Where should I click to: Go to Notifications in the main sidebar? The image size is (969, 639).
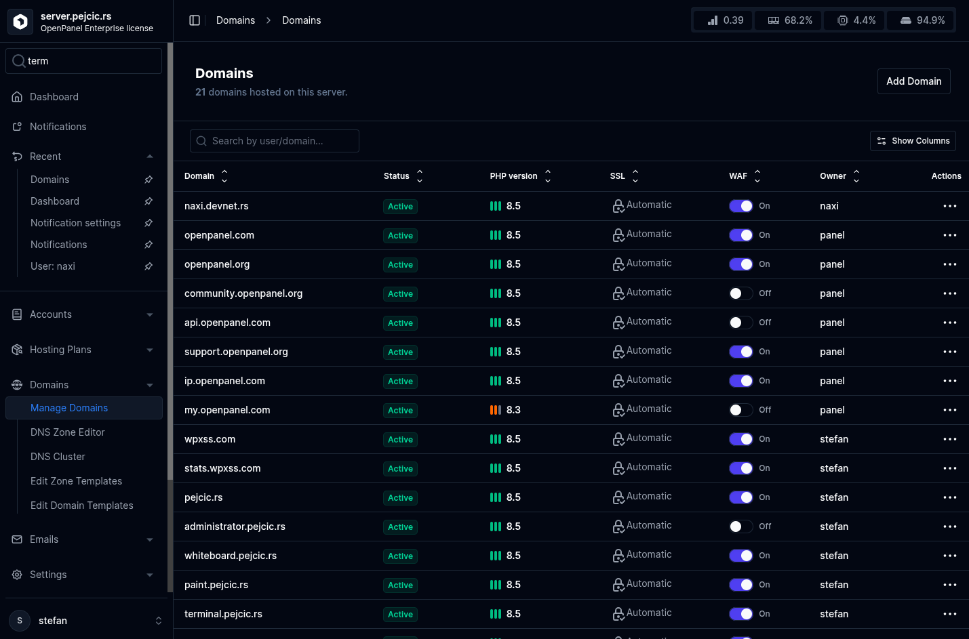(58, 127)
